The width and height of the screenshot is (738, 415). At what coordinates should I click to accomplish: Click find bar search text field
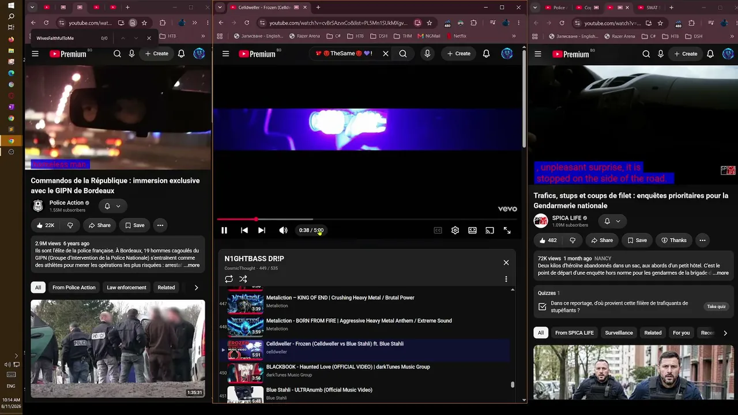point(66,38)
